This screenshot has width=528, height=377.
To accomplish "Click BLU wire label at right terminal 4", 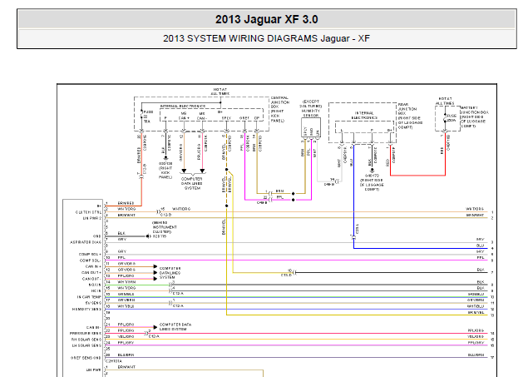I will pos(480,246).
